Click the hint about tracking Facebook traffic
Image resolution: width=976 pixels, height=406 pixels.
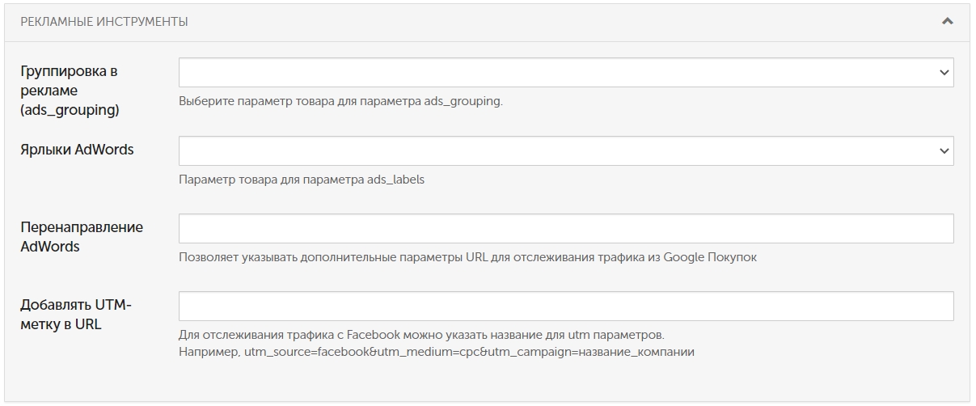click(x=421, y=334)
